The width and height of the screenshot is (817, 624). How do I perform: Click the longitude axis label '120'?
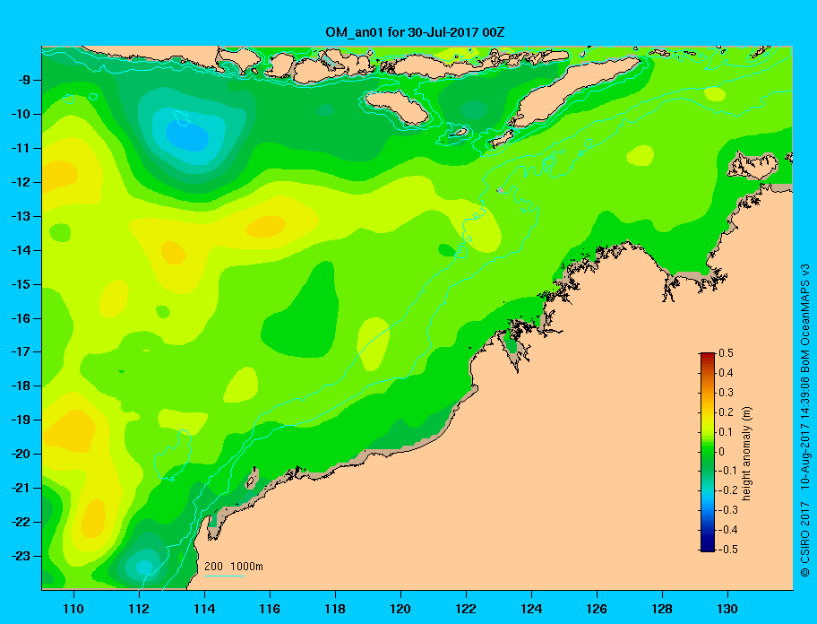point(400,609)
